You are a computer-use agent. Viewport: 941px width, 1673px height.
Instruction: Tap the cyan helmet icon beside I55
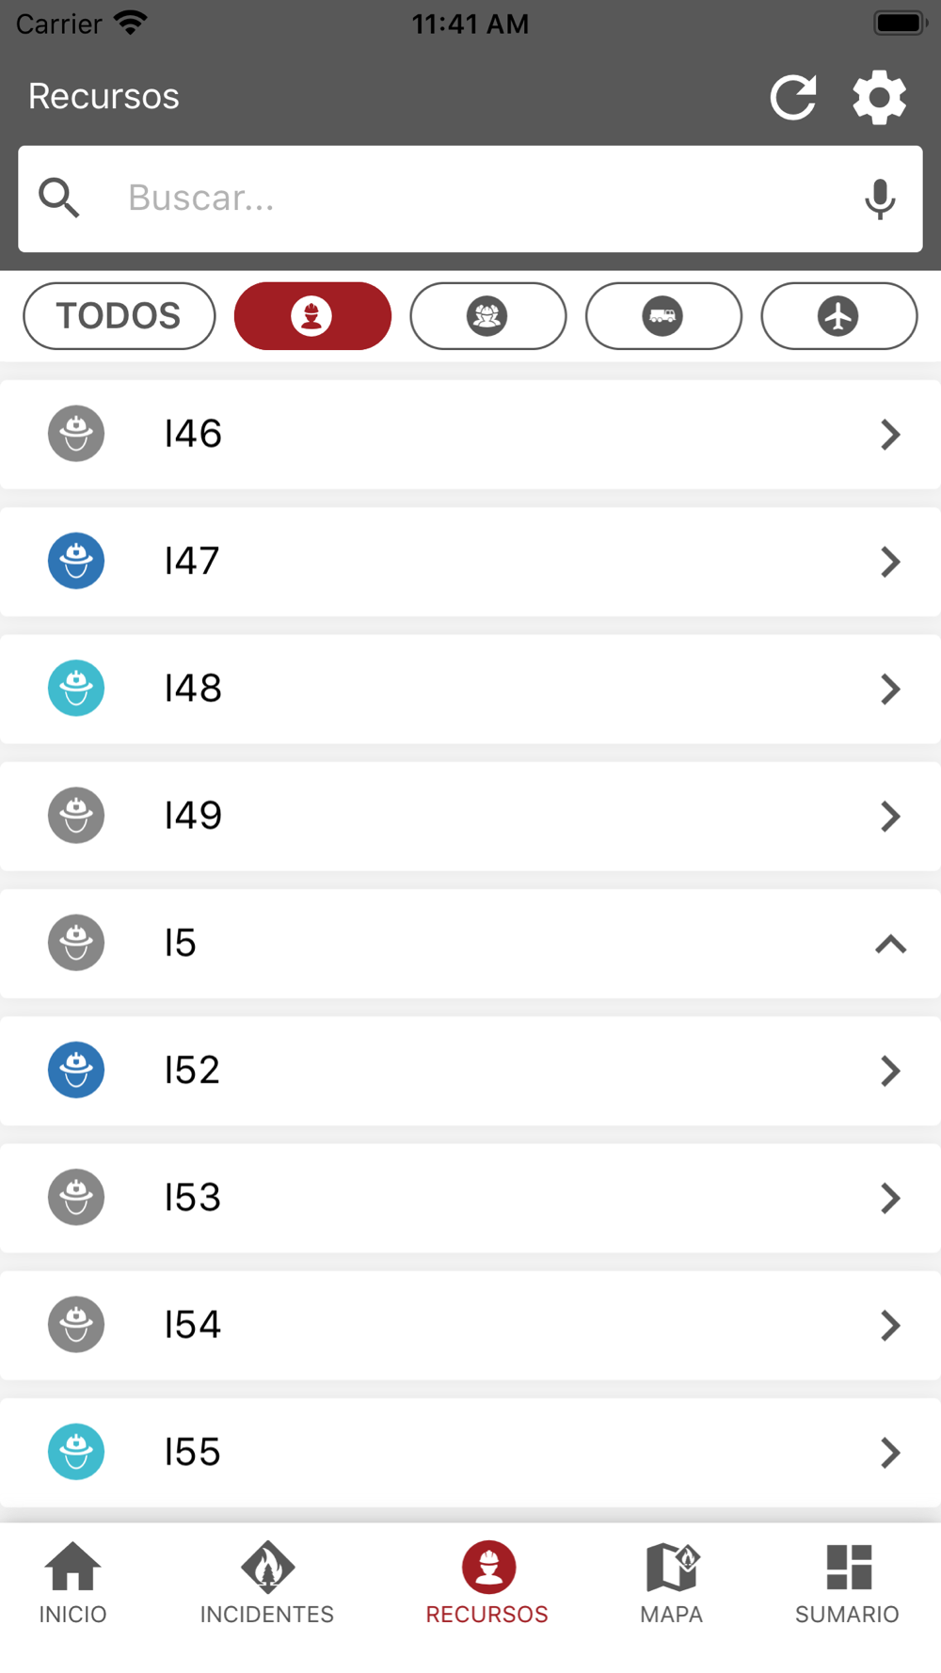[x=76, y=1452]
